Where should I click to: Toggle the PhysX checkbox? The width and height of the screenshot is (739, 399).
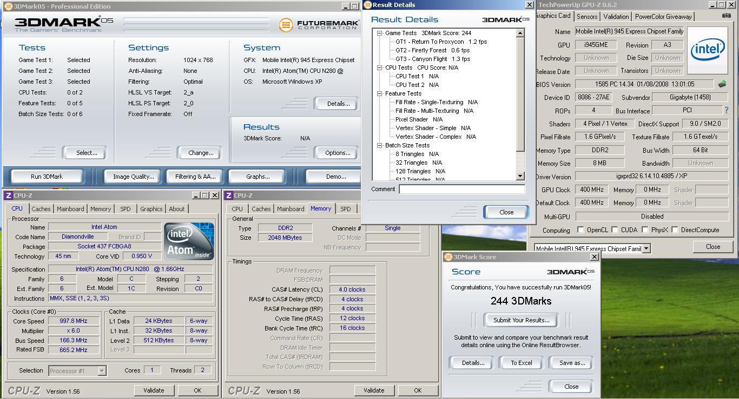click(645, 230)
